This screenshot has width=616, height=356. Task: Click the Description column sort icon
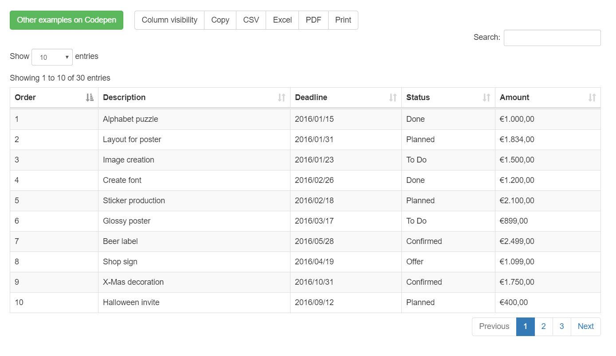tap(282, 97)
